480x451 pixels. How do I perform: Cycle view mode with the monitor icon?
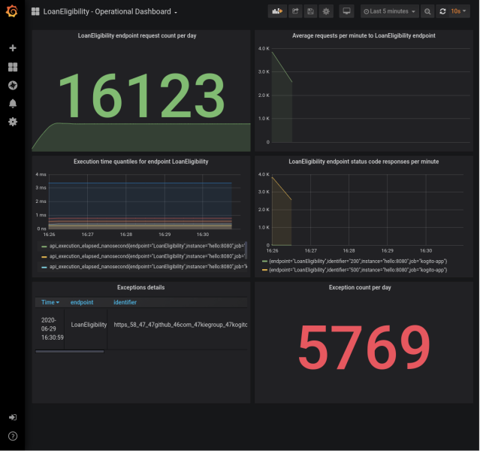(346, 11)
